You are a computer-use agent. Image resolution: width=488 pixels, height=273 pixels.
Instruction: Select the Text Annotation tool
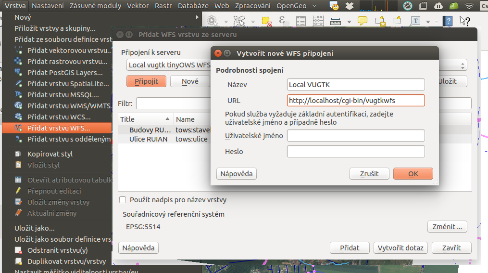415,21
